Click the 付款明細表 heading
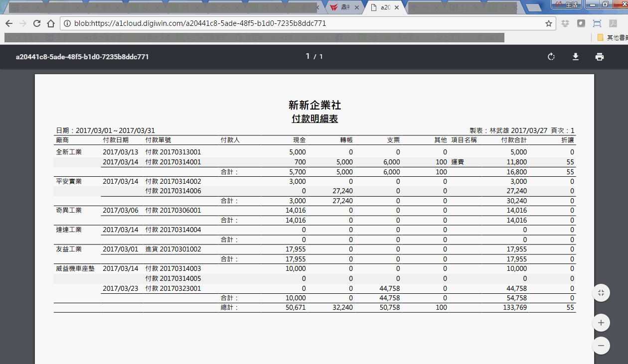 pyautogui.click(x=314, y=119)
